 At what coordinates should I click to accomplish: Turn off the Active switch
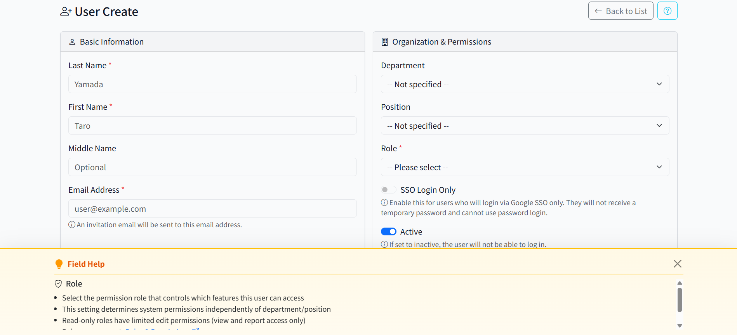(x=389, y=231)
